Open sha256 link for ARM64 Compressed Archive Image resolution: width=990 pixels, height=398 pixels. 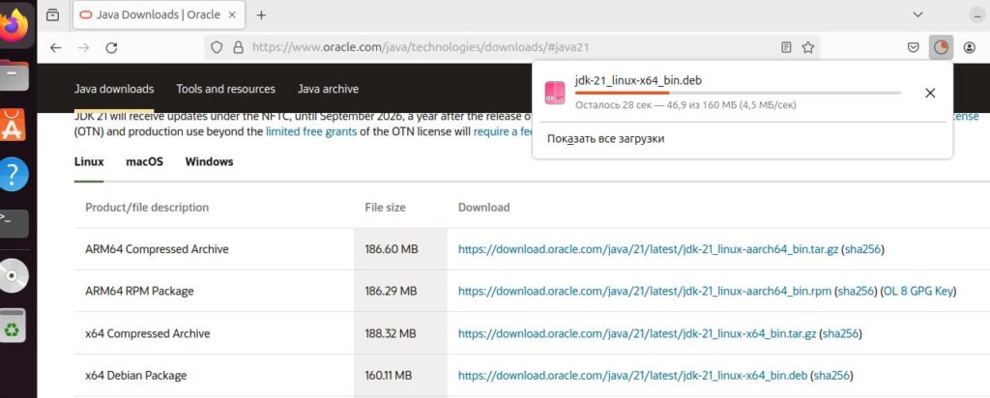(x=862, y=249)
